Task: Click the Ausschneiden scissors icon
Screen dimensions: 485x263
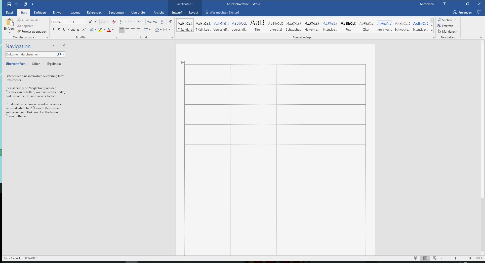Action: pyautogui.click(x=19, y=20)
